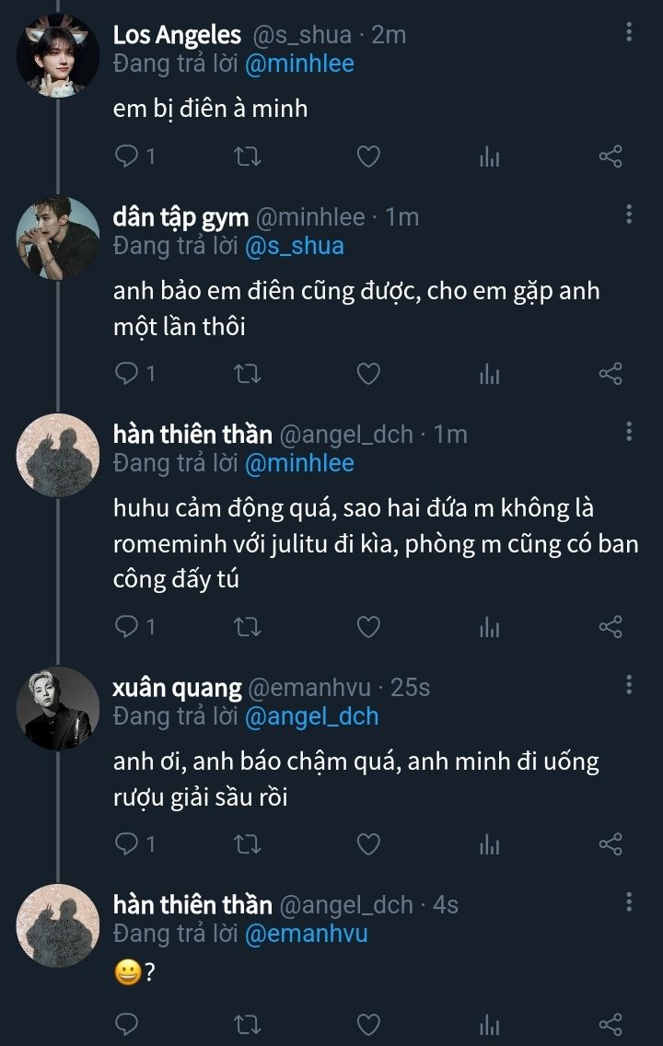View analytics on xuân quang's tweet
The image size is (663, 1046).
pyautogui.click(x=489, y=844)
